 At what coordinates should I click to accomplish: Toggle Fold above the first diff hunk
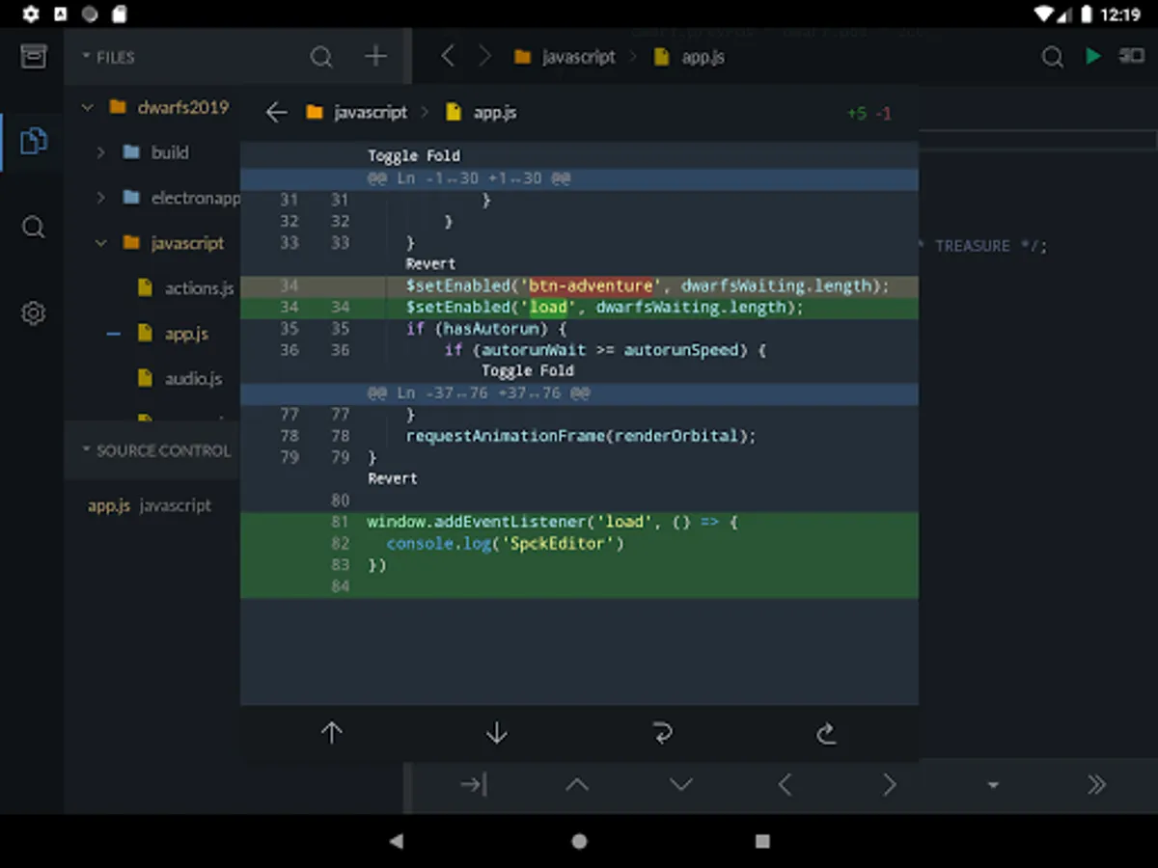[x=413, y=156]
